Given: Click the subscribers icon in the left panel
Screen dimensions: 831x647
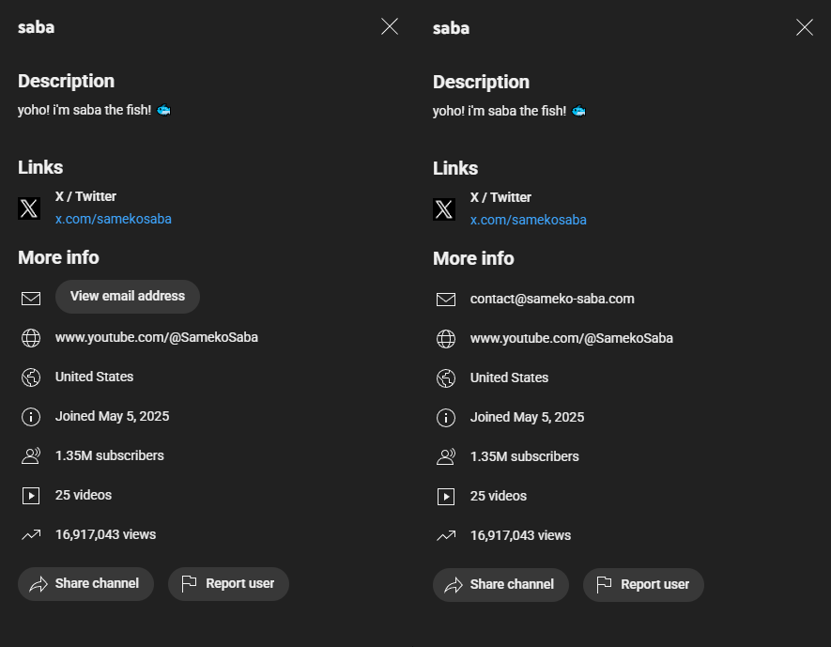Looking at the screenshot, I should click(31, 456).
